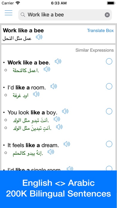Image resolution: width=117 pixels, height=208 pixels.
Task: Tap the 'Similar Expressions' header label
Action: (x=95, y=50)
